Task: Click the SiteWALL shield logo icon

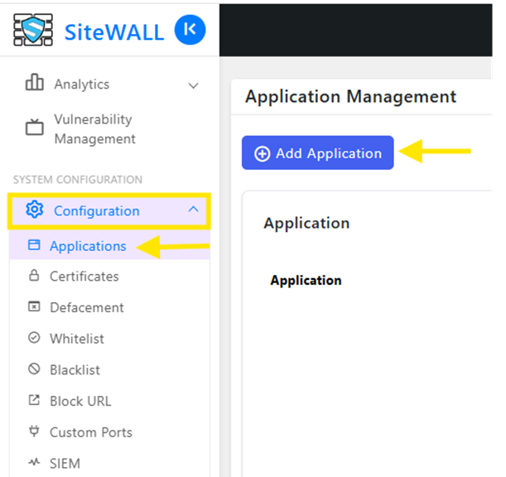Action: [x=33, y=30]
